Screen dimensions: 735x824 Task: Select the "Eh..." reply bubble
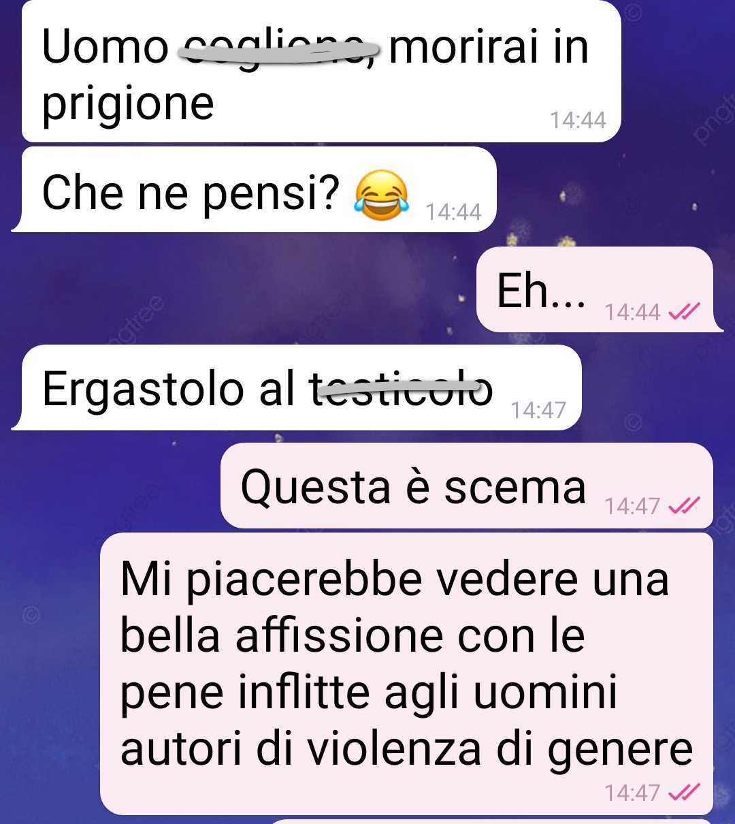coord(599,289)
